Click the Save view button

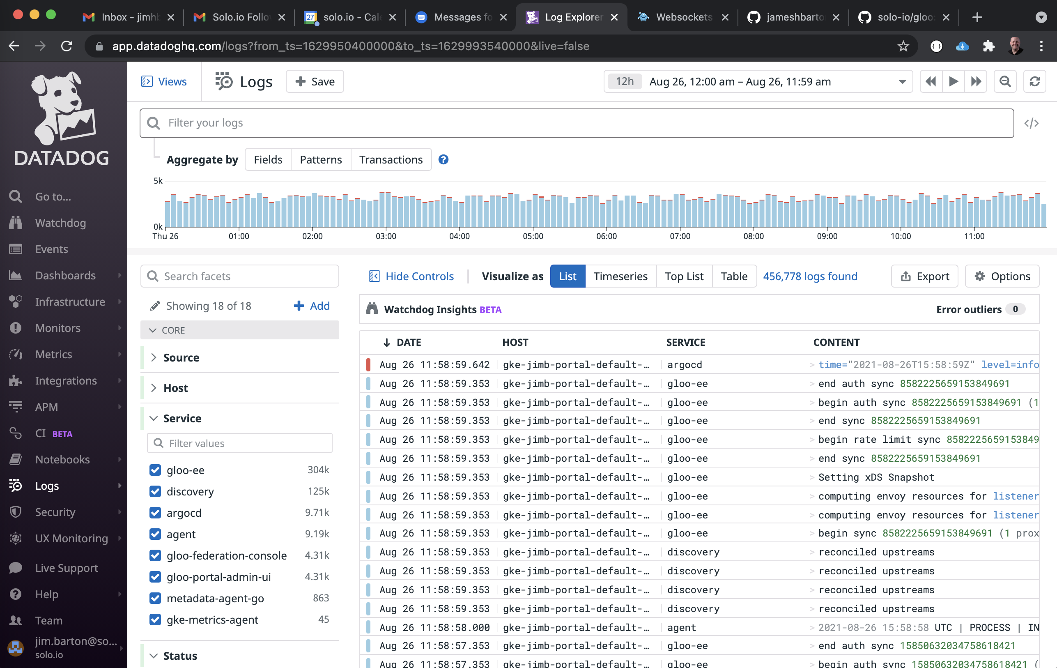316,81
